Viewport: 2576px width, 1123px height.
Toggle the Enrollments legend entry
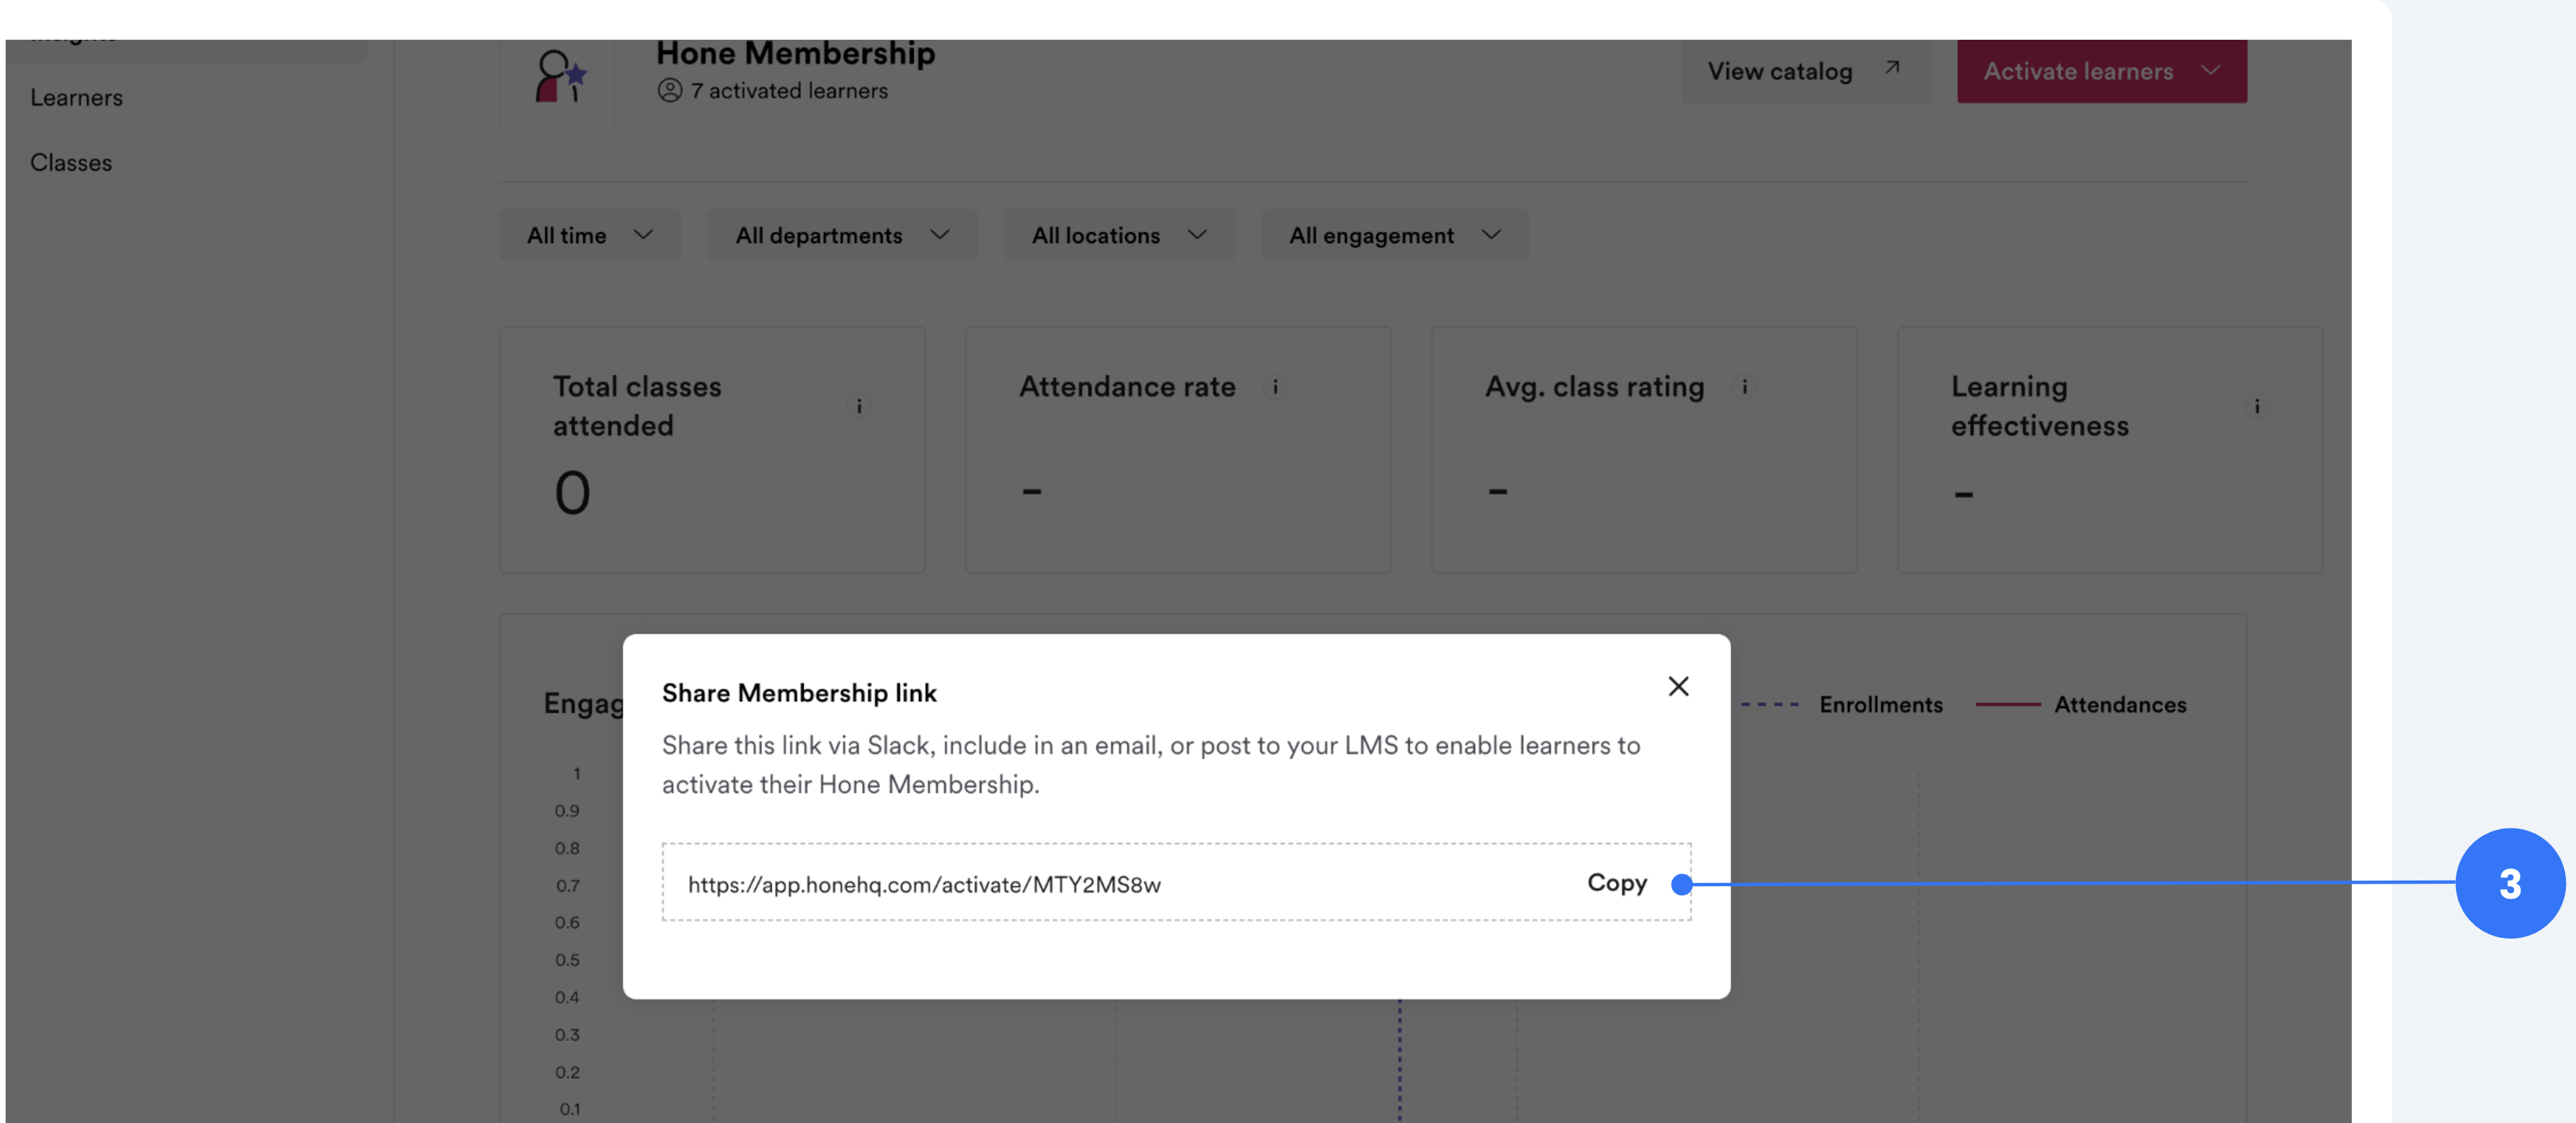click(1841, 704)
